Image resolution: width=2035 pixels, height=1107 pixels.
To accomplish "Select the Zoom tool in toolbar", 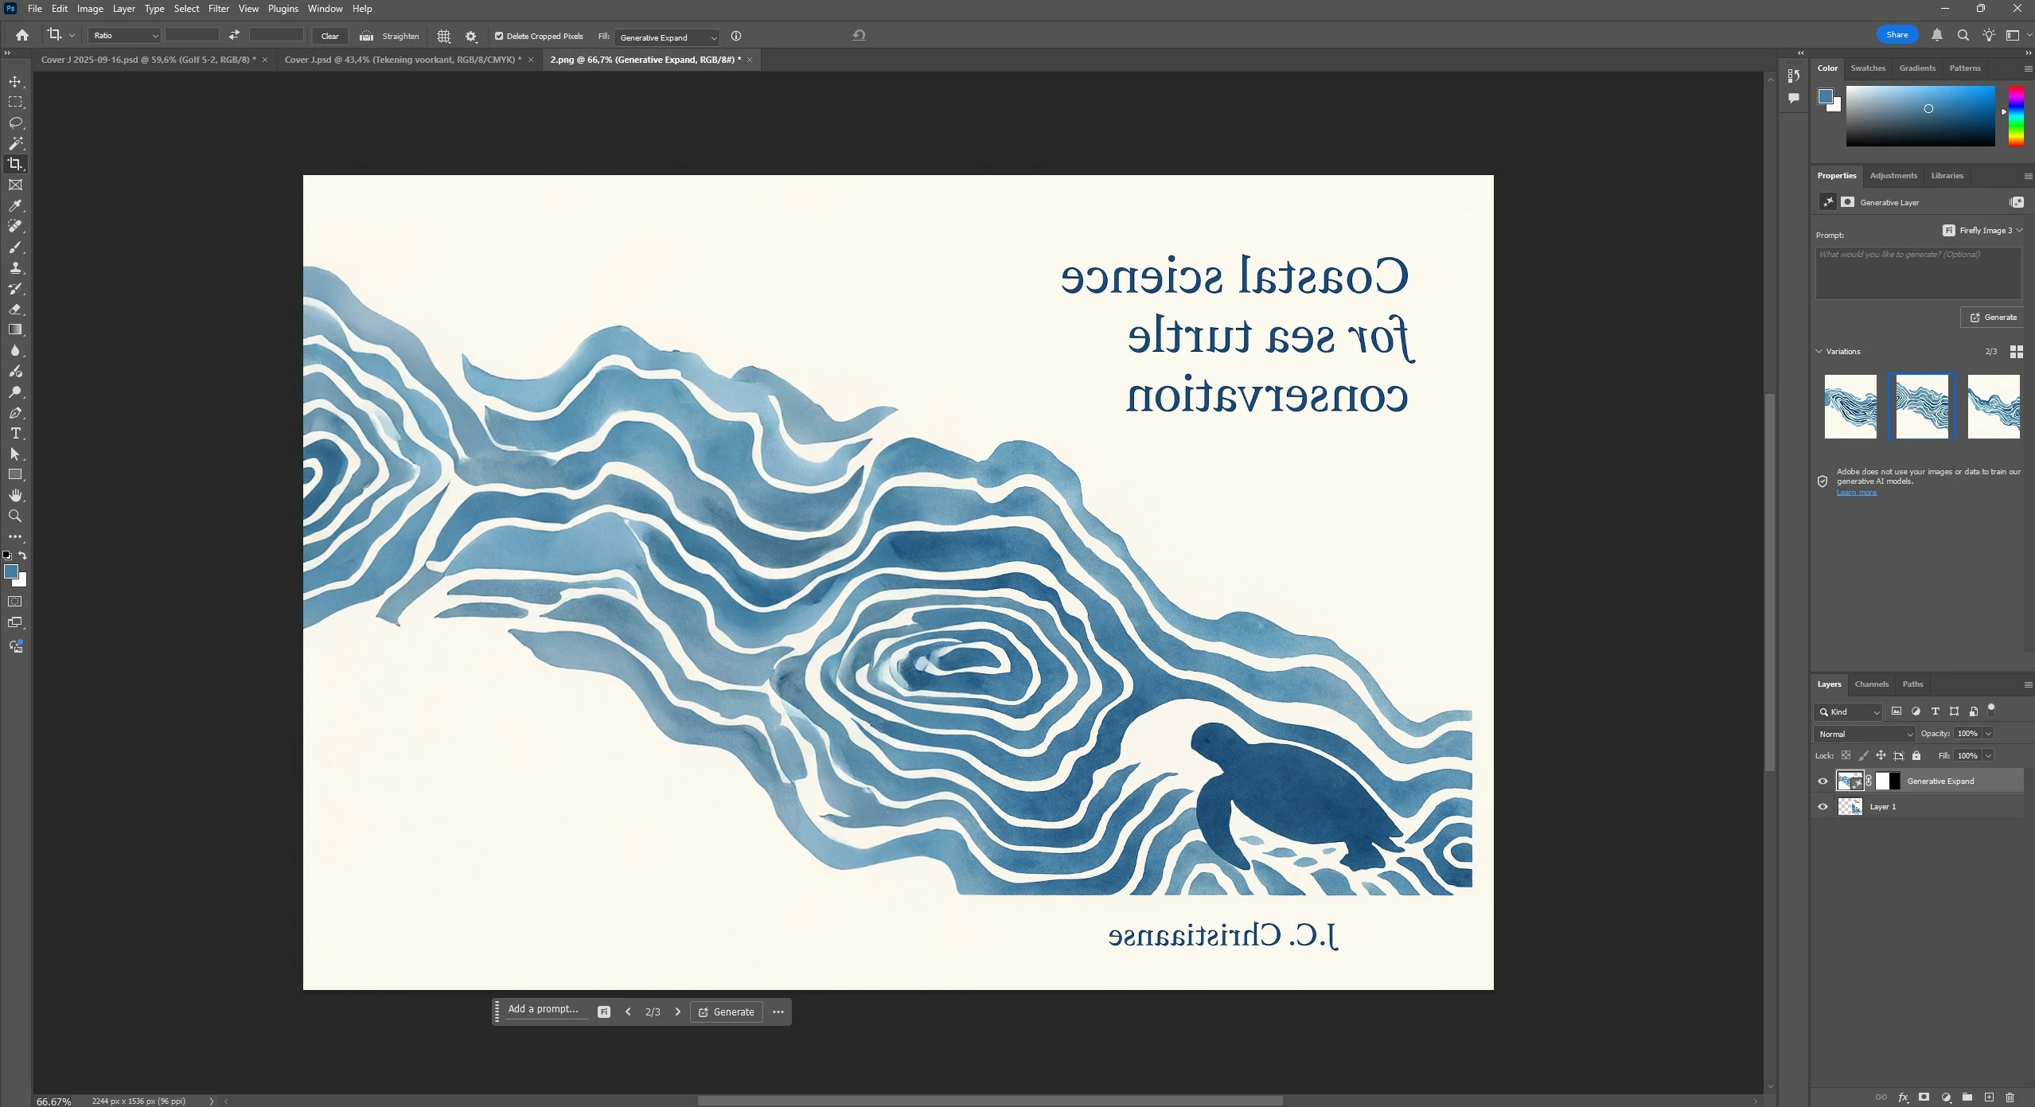I will click(15, 516).
